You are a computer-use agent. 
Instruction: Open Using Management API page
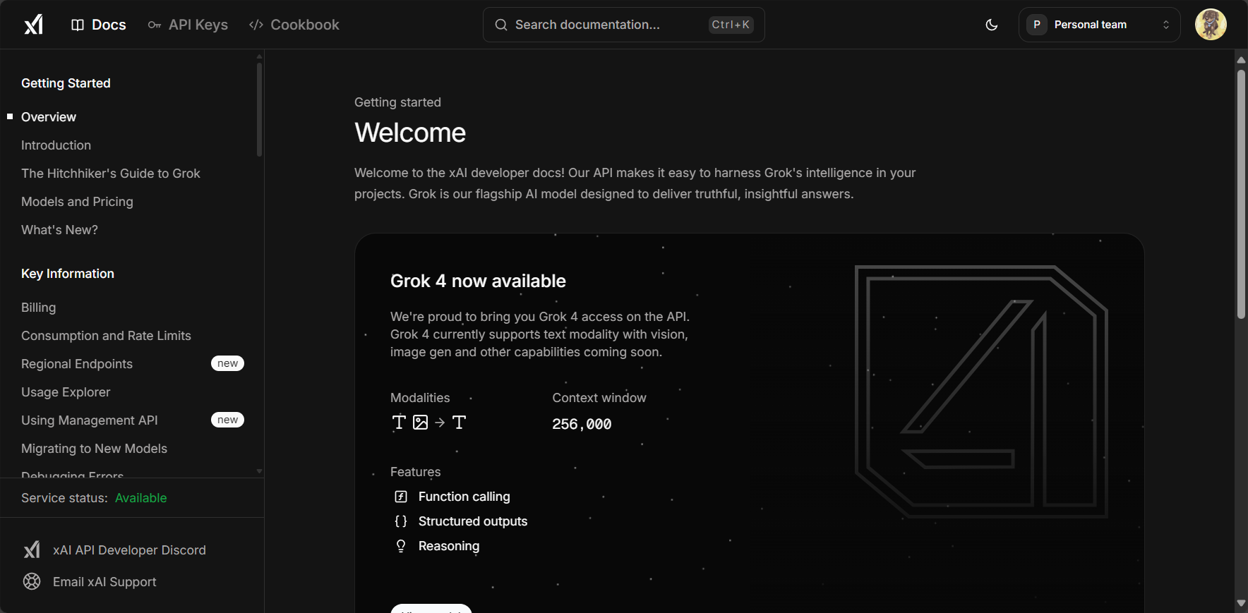(90, 420)
